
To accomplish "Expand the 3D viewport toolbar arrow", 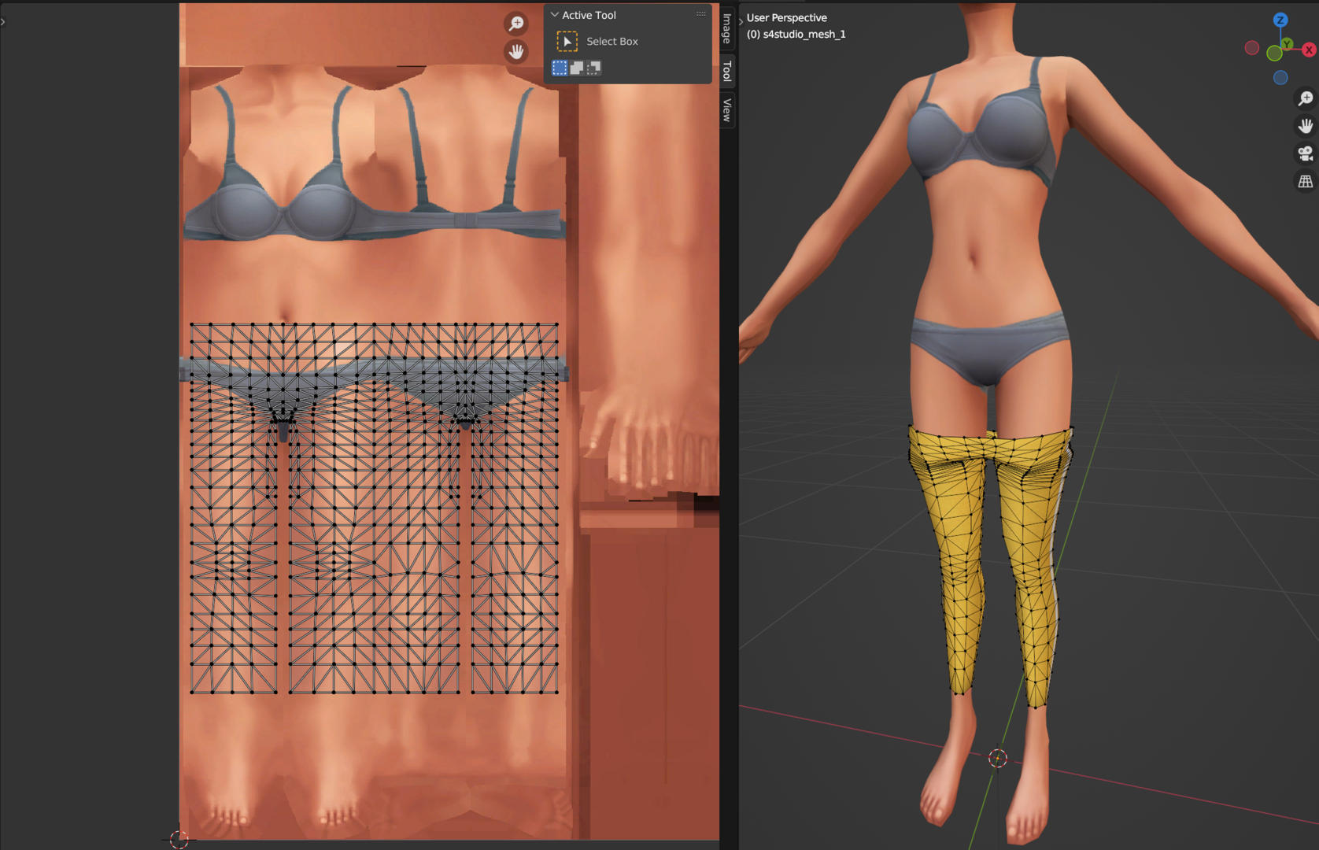I will coord(741,22).
